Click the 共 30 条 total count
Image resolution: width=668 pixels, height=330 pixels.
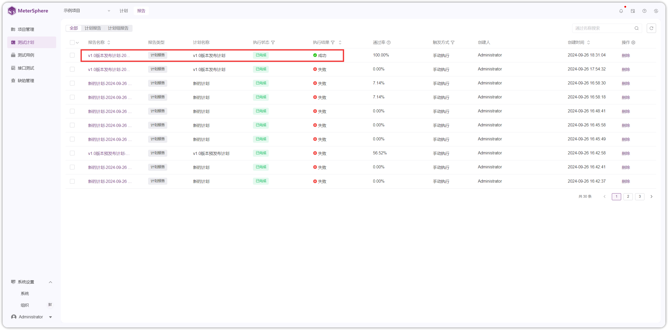pyautogui.click(x=585, y=197)
